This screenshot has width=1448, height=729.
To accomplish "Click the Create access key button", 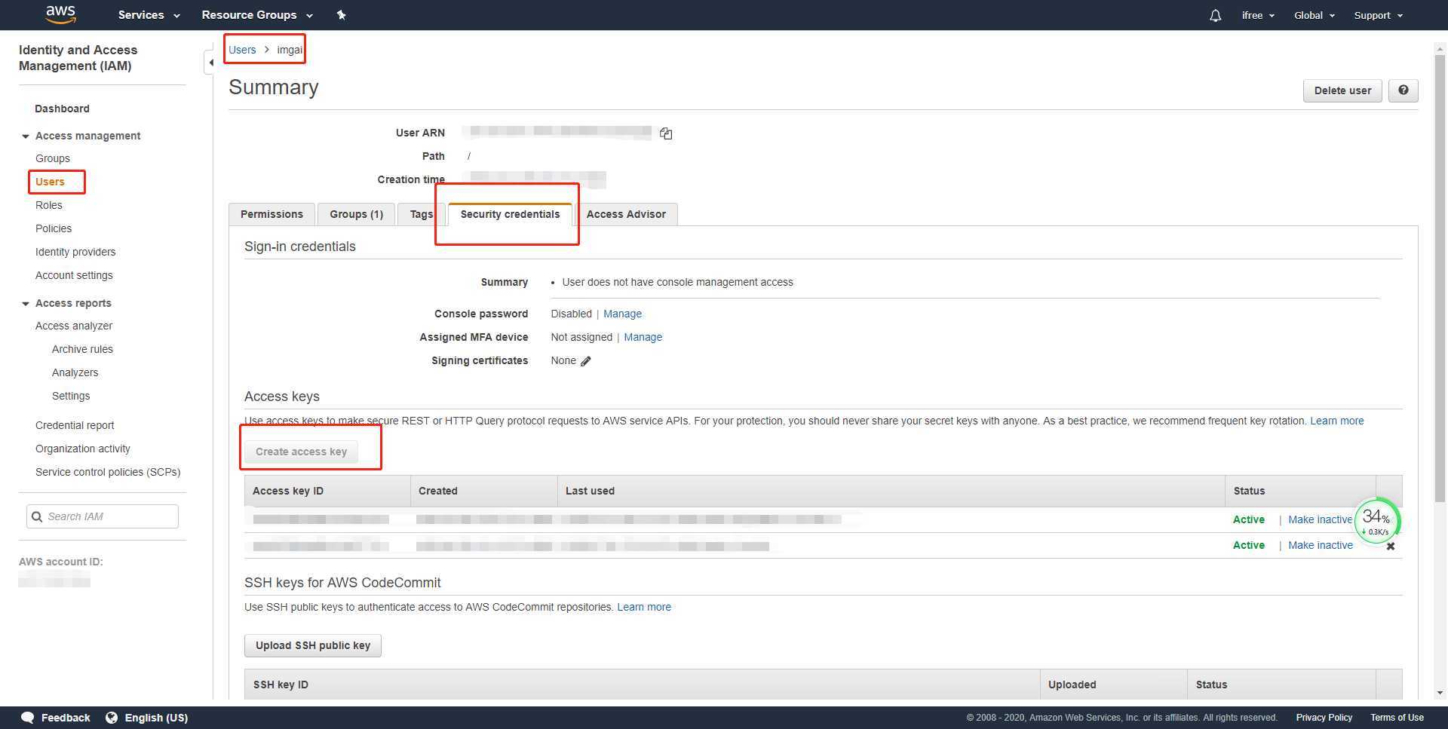I will [301, 452].
